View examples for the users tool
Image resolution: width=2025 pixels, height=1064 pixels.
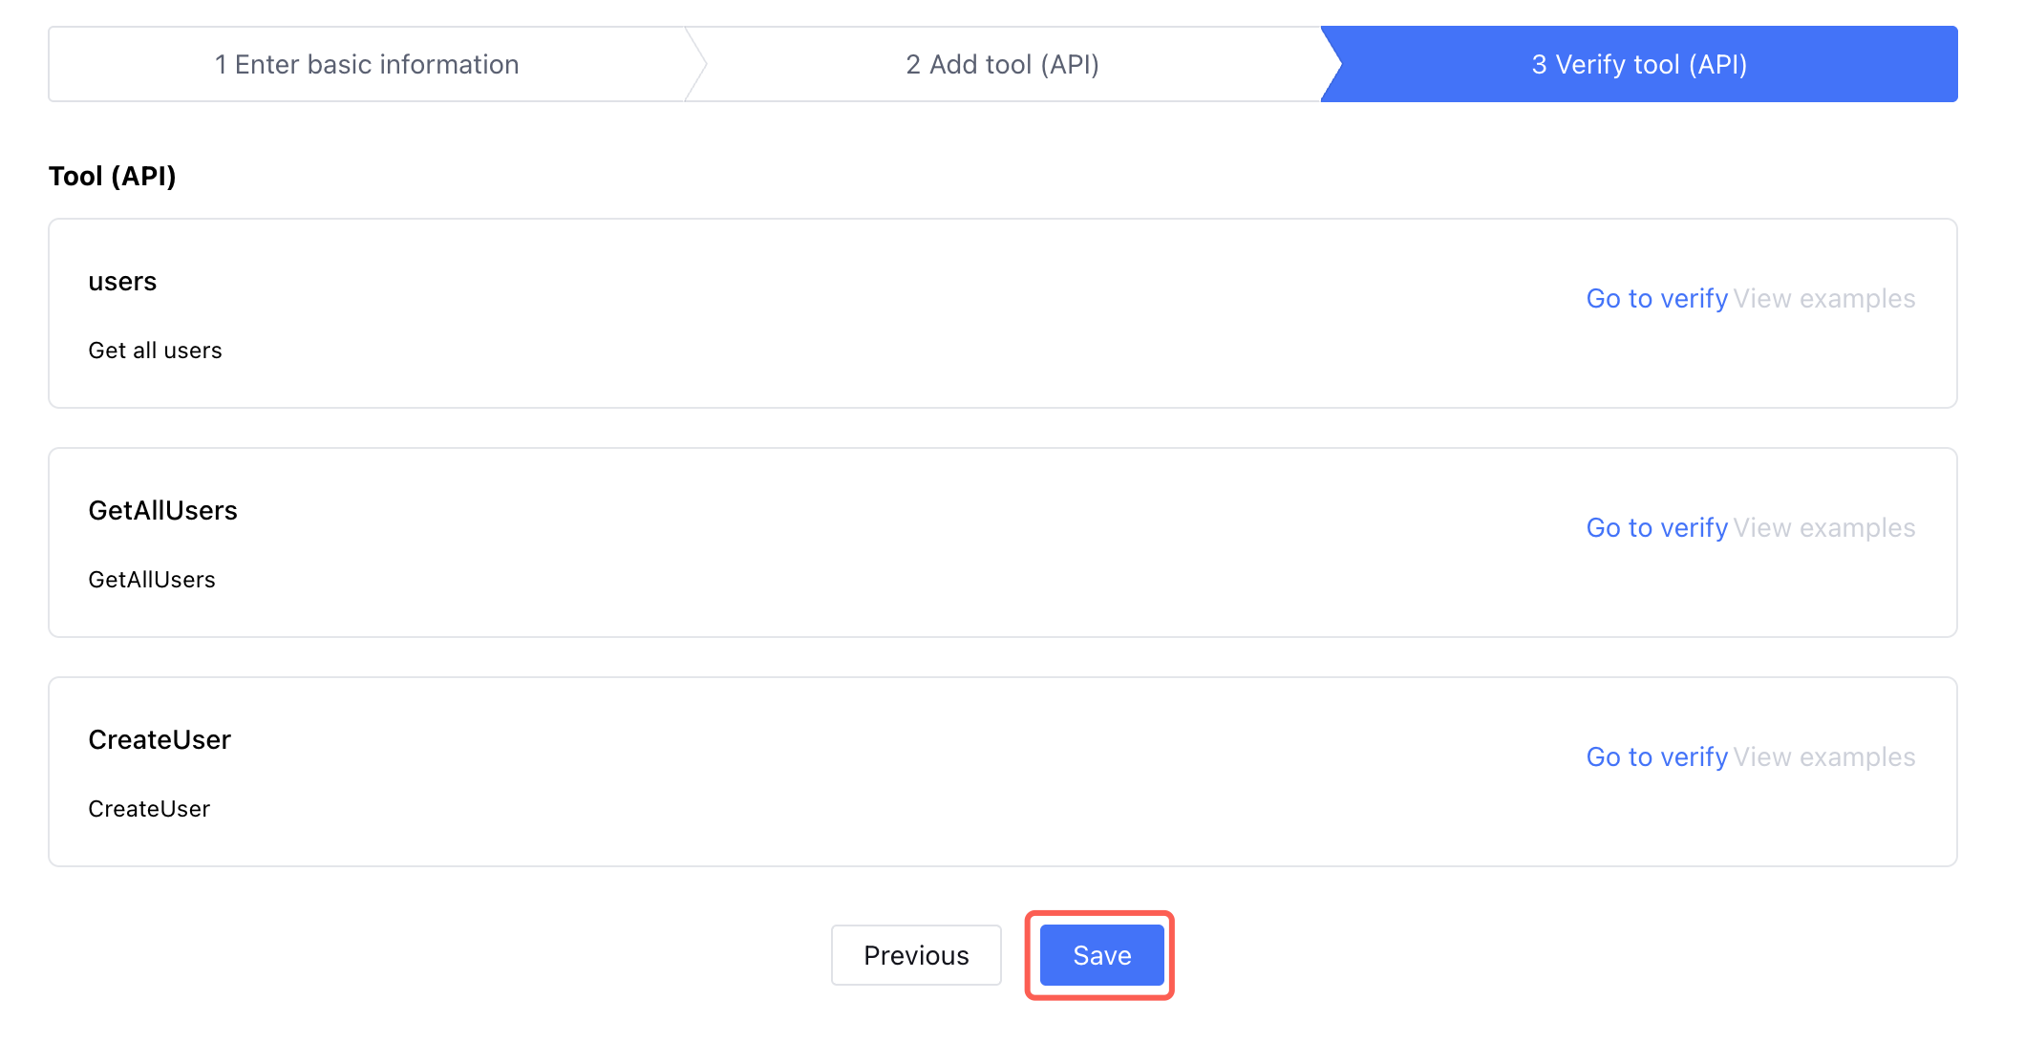pyautogui.click(x=1824, y=299)
